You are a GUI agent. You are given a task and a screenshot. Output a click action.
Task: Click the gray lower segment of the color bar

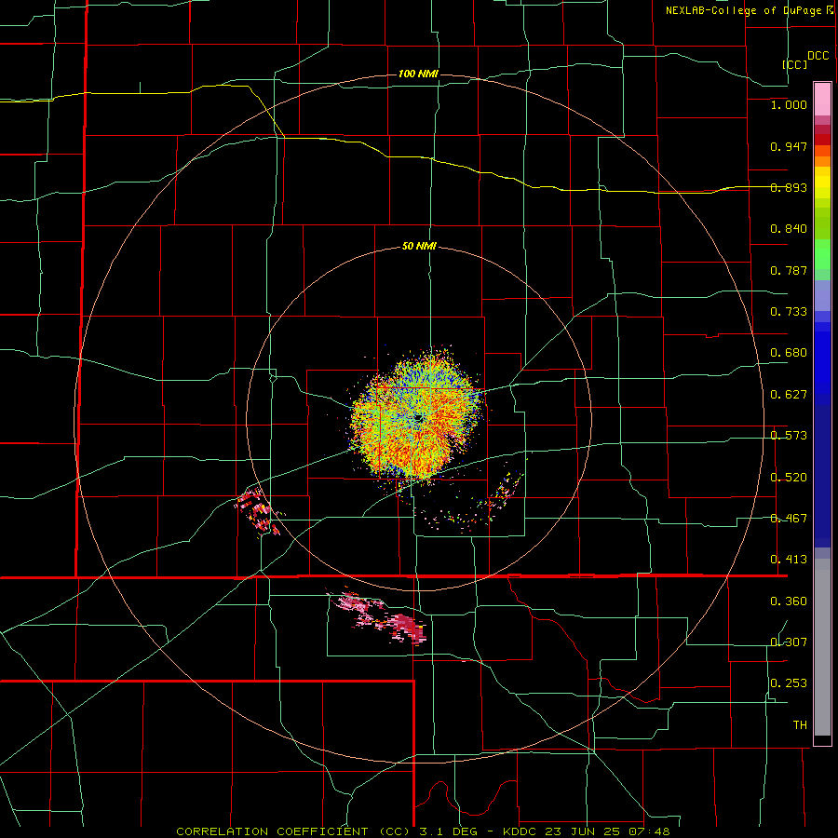pos(822,647)
